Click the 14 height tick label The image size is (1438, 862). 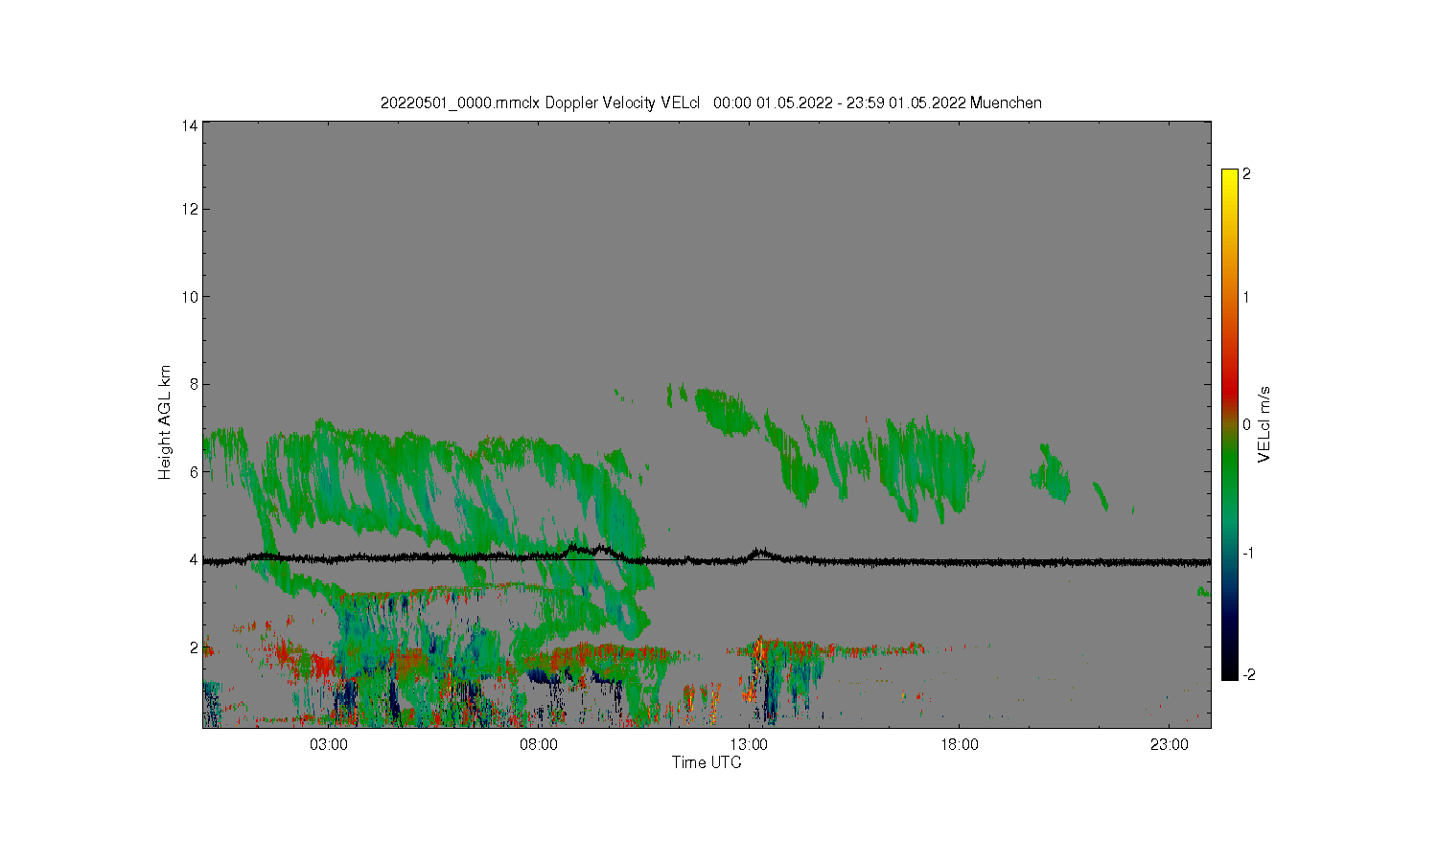[x=191, y=125]
